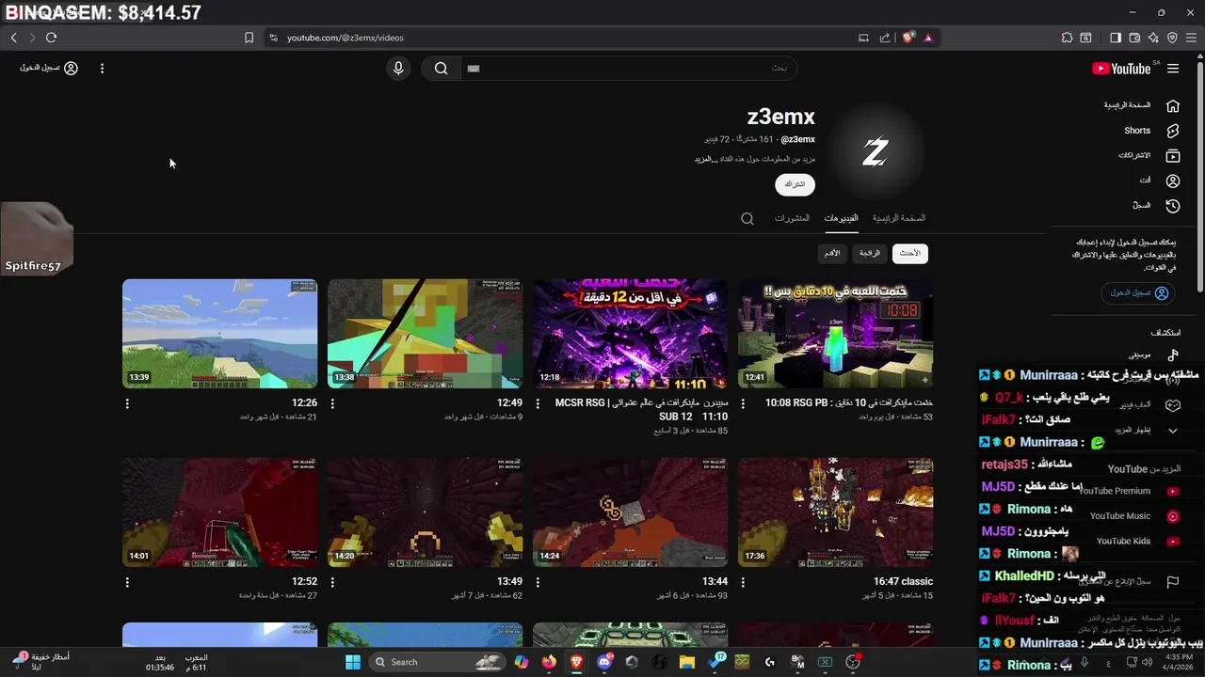1205x677 pixels.
Task: Open File Explorer from the taskbar
Action: [687, 662]
